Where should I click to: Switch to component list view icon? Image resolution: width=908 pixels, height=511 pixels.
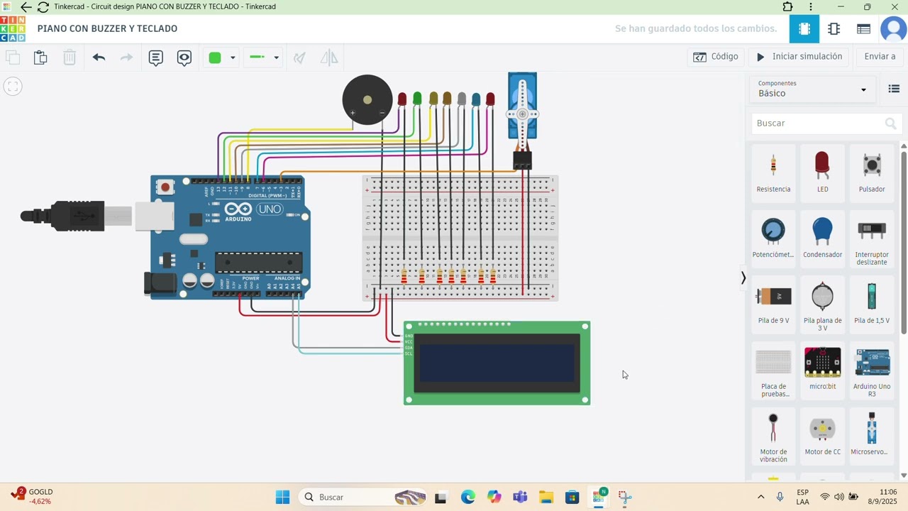click(863, 29)
